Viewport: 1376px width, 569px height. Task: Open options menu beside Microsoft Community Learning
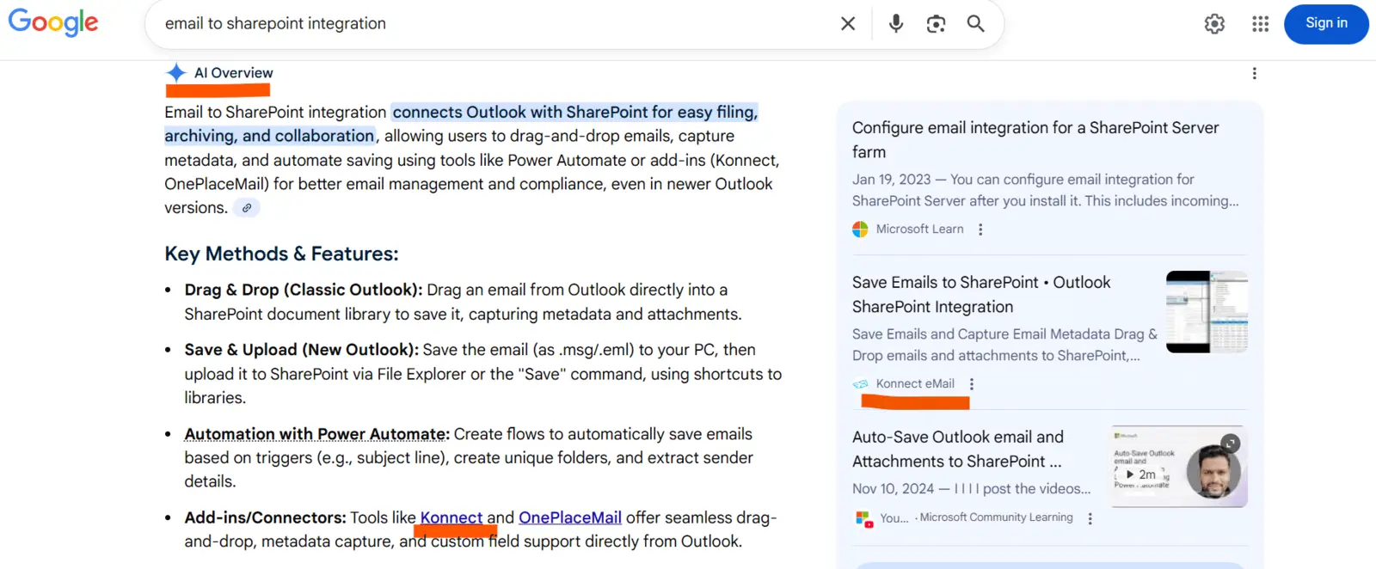click(1090, 518)
